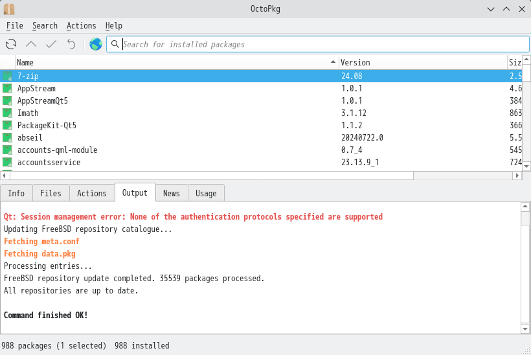The height and width of the screenshot is (355, 531).
Task: Click the accounts-qml-module package status icon
Action: tap(8, 150)
